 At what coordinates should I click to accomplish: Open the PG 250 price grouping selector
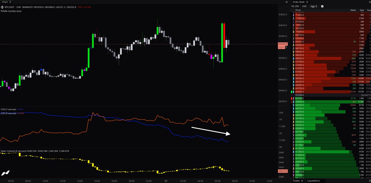tap(296, 6)
